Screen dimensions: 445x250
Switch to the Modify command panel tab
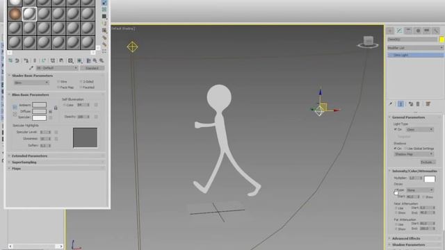(399, 31)
